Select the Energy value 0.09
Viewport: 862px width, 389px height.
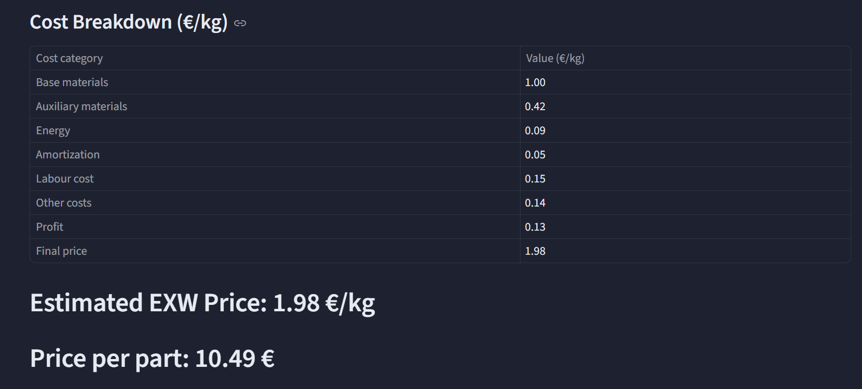tap(535, 130)
